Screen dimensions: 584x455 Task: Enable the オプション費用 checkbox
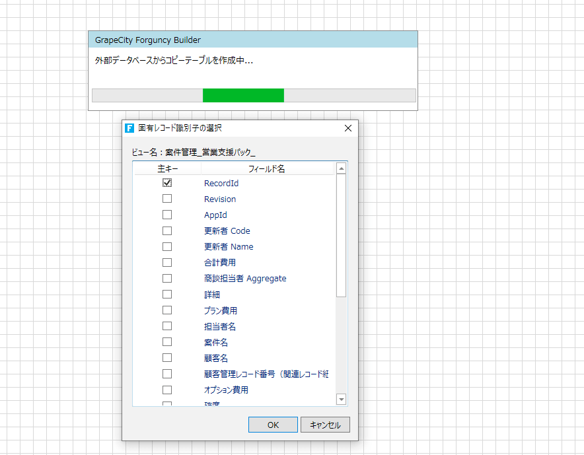(x=167, y=390)
